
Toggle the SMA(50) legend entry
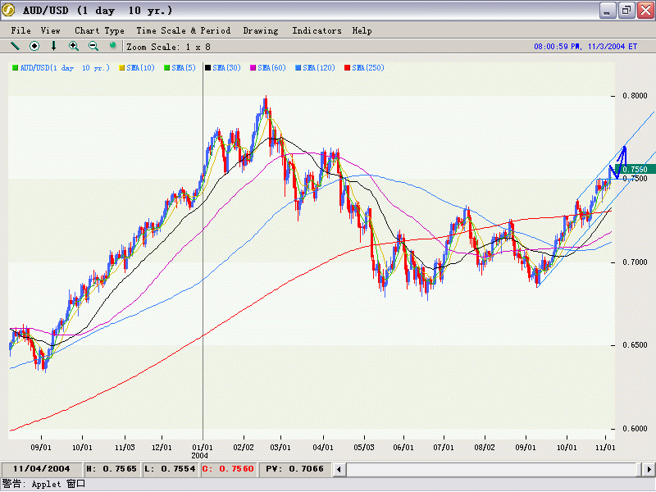click(226, 67)
